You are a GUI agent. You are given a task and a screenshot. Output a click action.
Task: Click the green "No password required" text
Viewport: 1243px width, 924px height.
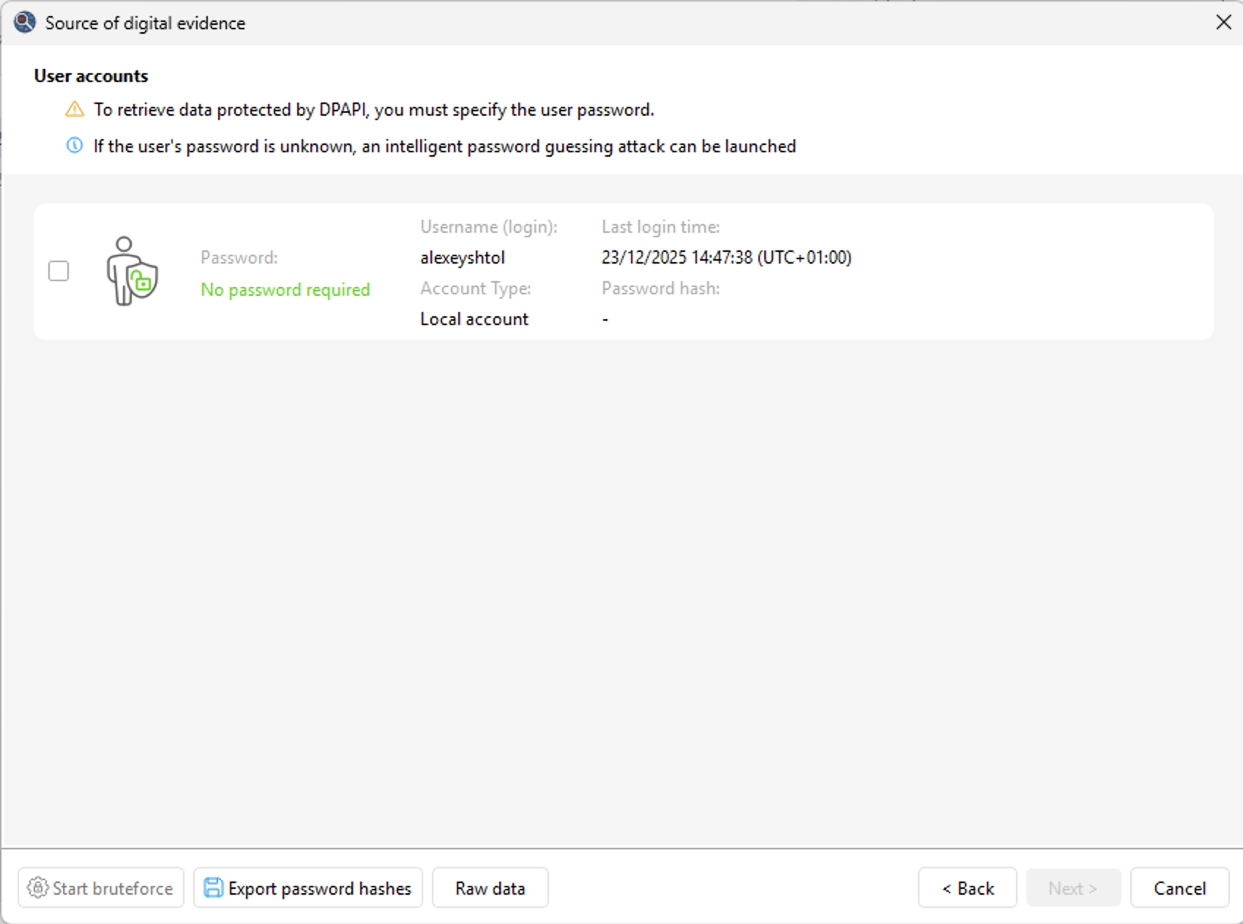(x=285, y=290)
